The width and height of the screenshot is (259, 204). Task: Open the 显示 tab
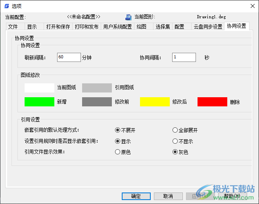(x=35, y=27)
